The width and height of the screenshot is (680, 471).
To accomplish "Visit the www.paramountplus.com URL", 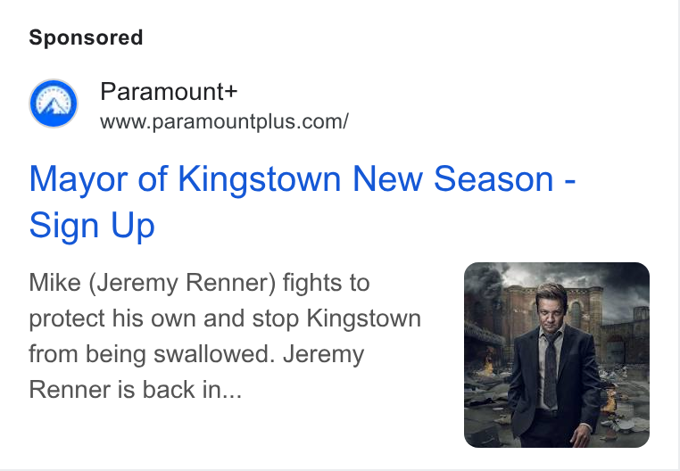I will [x=224, y=121].
